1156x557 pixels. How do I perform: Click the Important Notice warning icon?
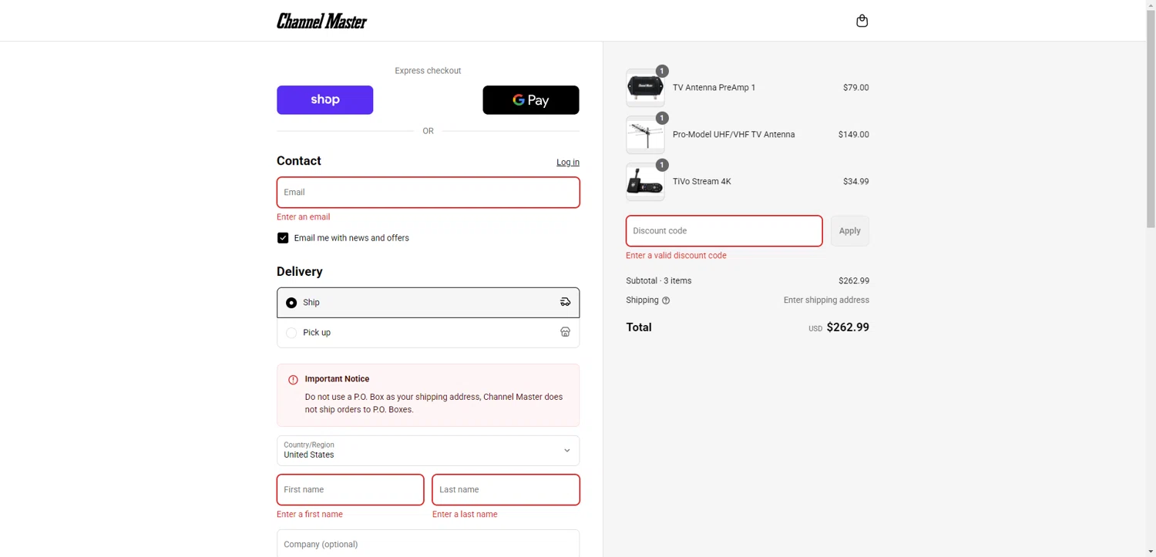coord(293,380)
